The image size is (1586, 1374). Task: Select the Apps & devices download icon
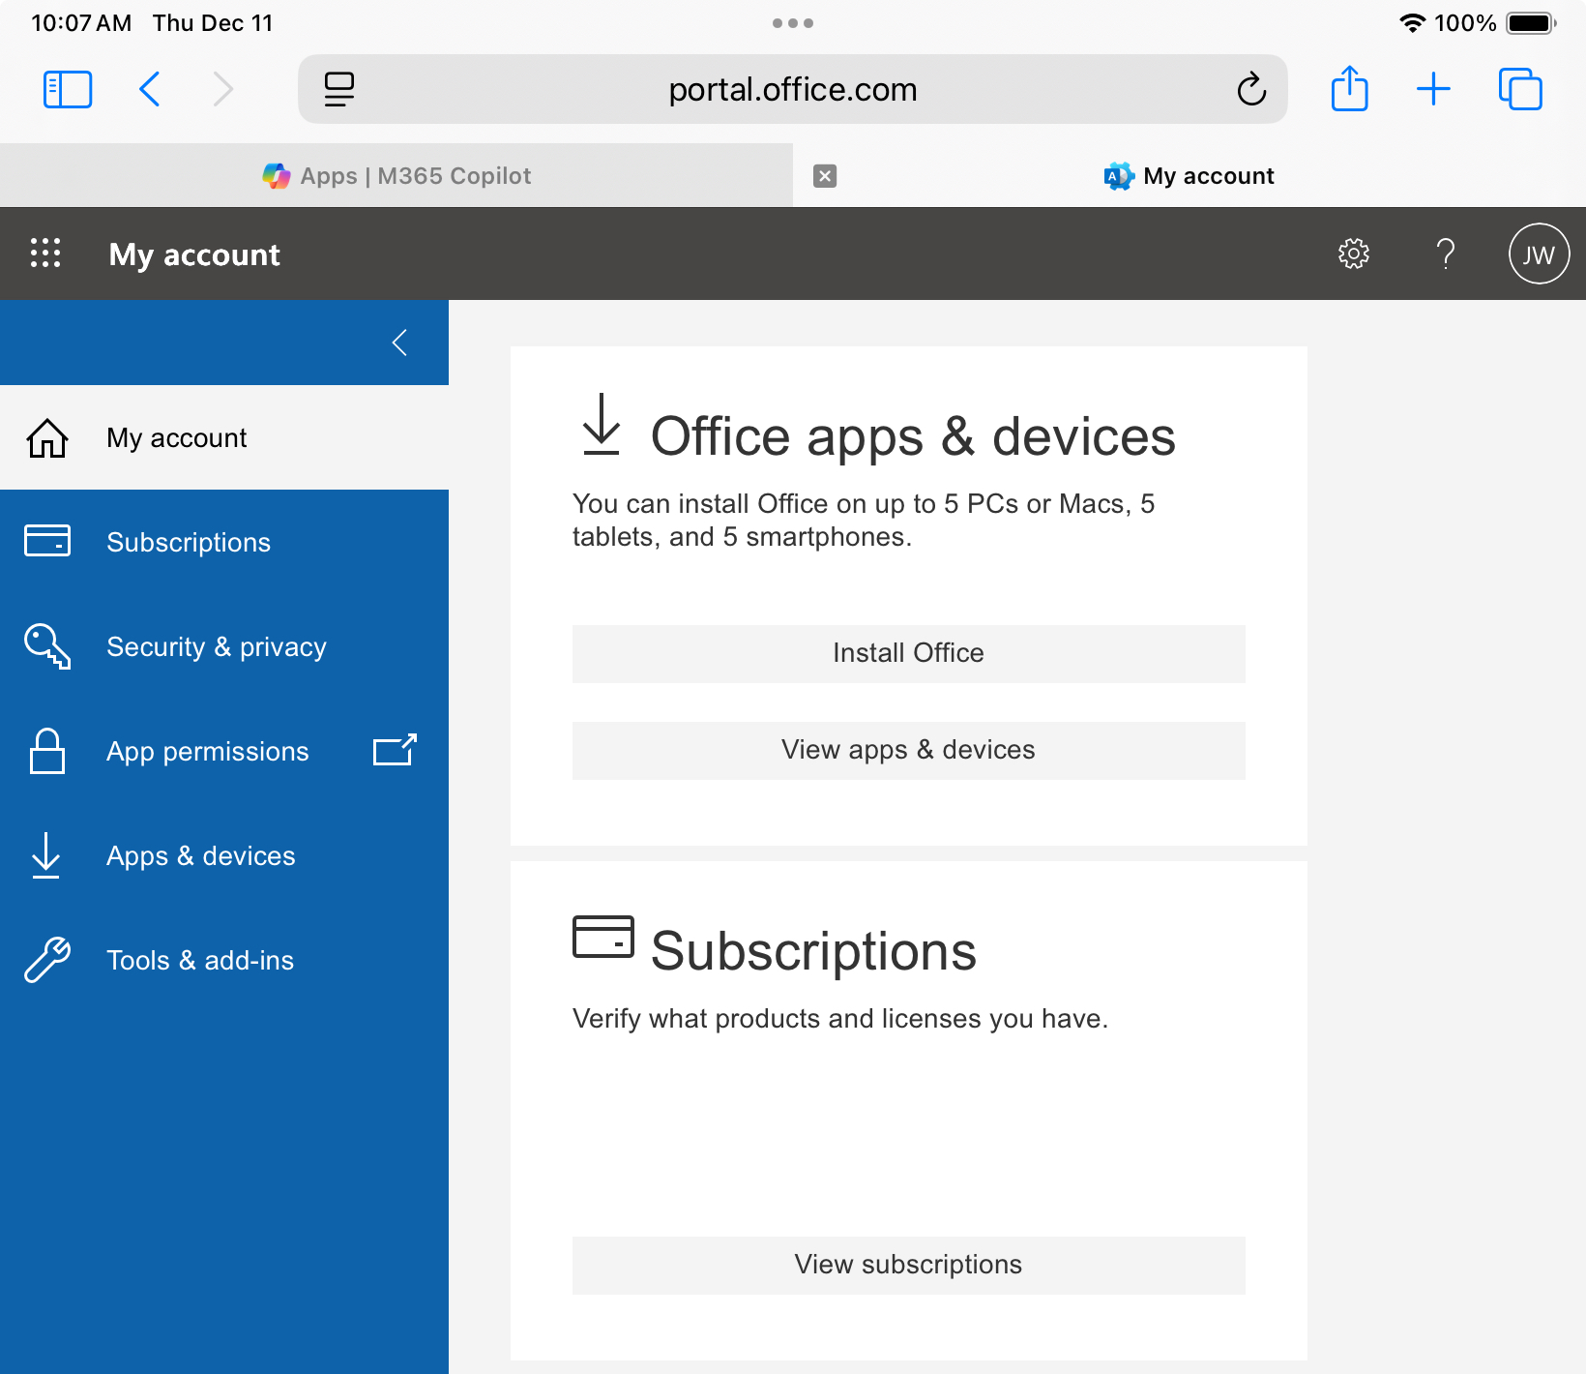pyautogui.click(x=45, y=855)
